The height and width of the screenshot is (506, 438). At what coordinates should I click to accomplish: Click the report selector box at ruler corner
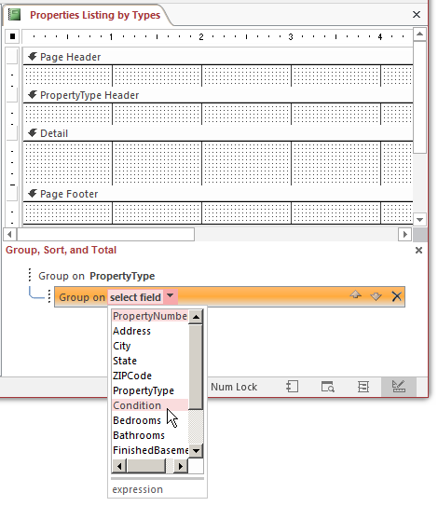13,36
